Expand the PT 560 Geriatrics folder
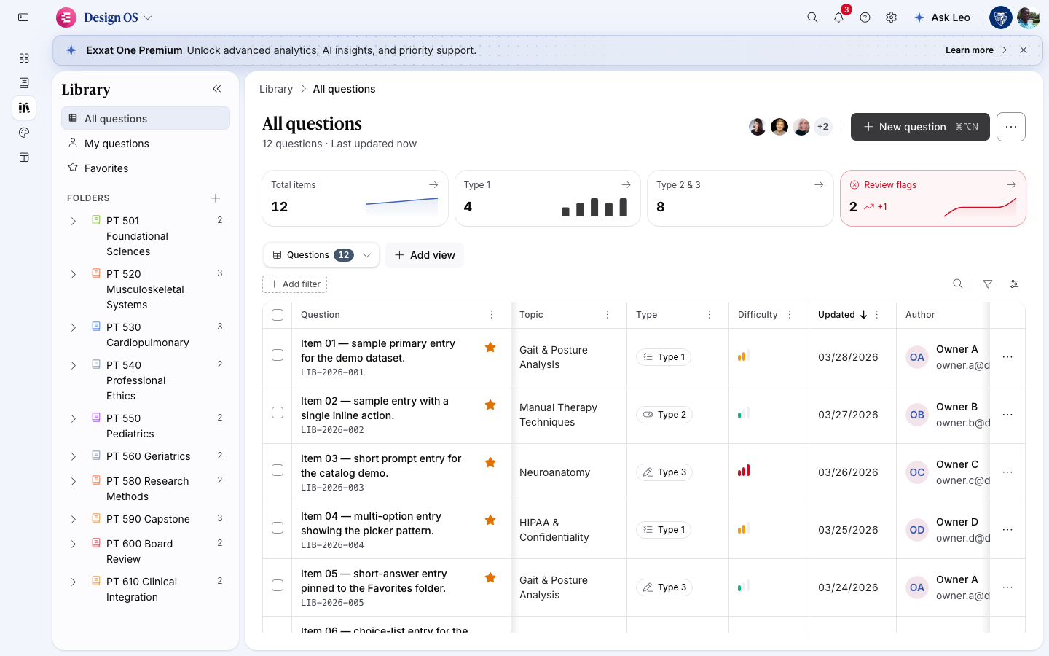 coord(74,456)
